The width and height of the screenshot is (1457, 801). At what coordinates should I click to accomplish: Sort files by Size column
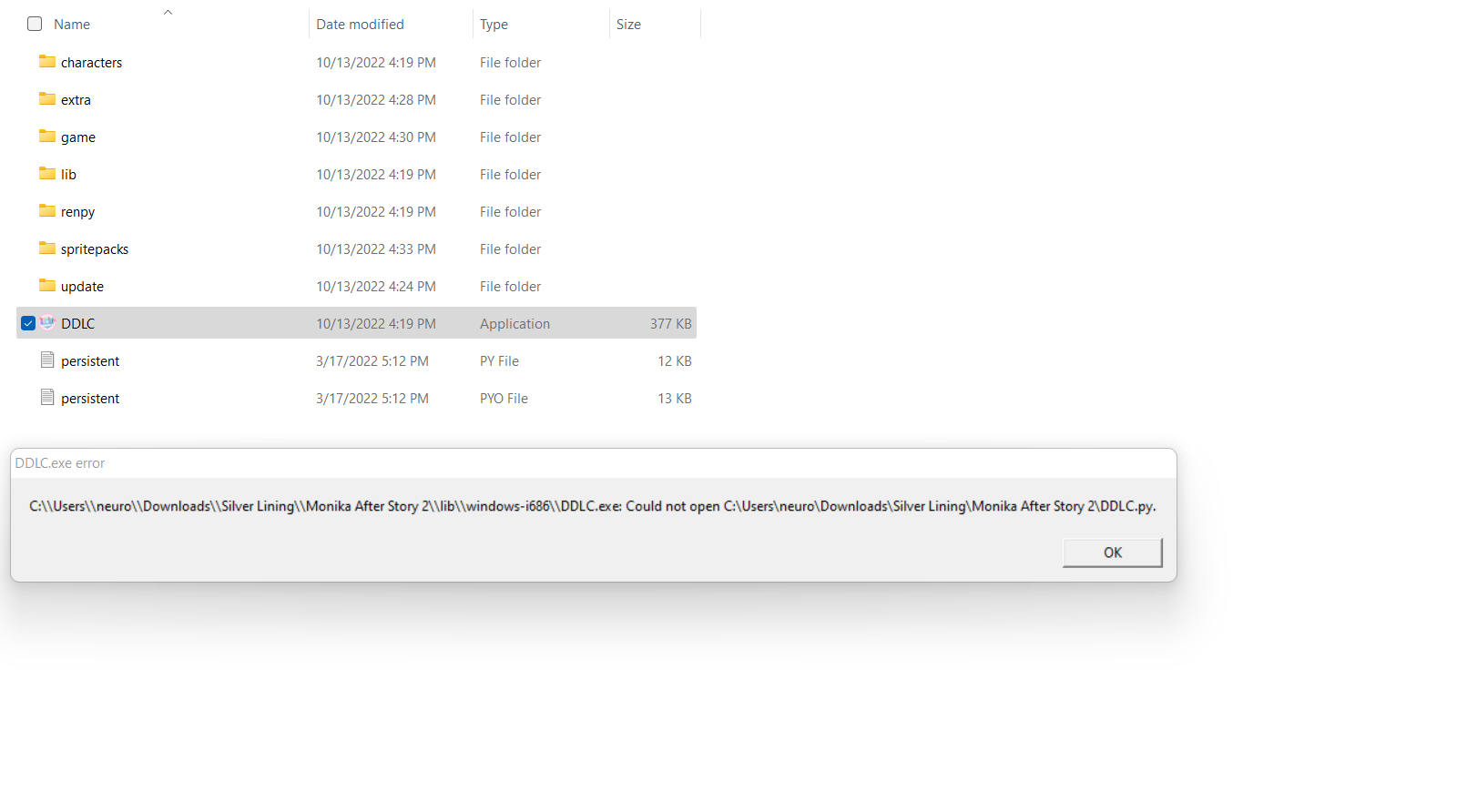628,25
